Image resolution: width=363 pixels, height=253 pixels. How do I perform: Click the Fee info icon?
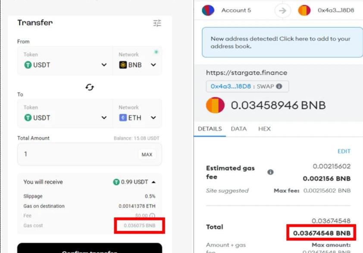click(152, 216)
